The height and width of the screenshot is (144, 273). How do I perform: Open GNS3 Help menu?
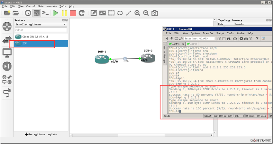coord(71,6)
